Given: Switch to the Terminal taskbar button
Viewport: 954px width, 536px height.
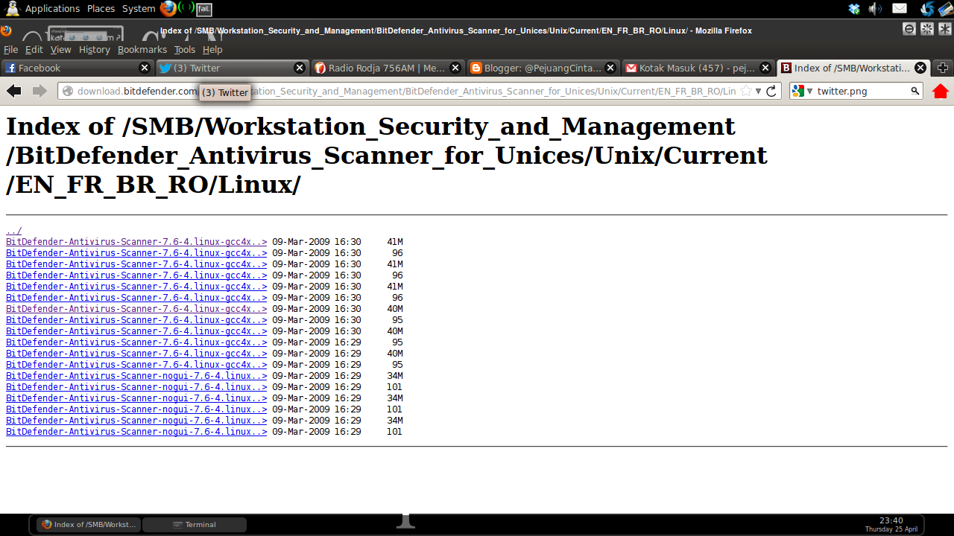Looking at the screenshot, I should [195, 524].
